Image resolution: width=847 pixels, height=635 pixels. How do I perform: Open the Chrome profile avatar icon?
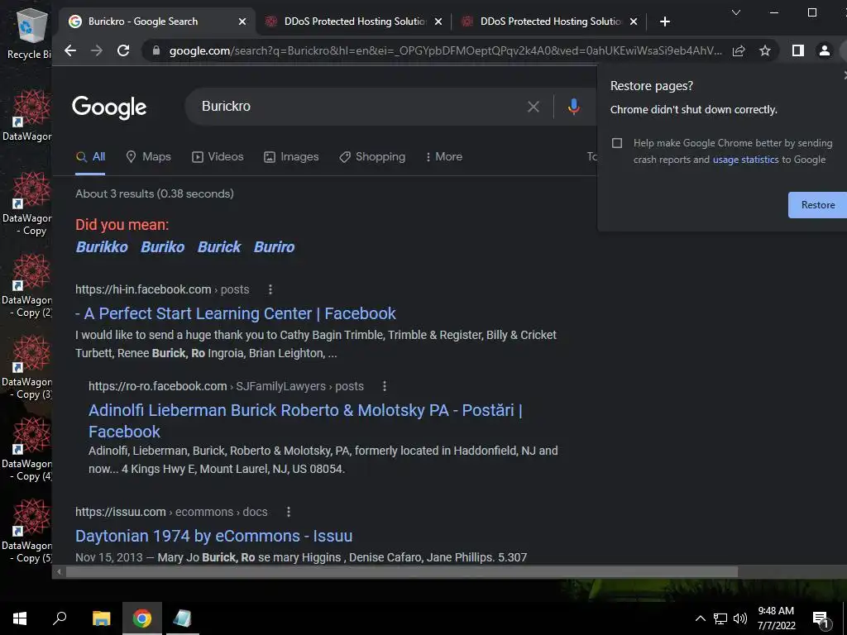(825, 50)
